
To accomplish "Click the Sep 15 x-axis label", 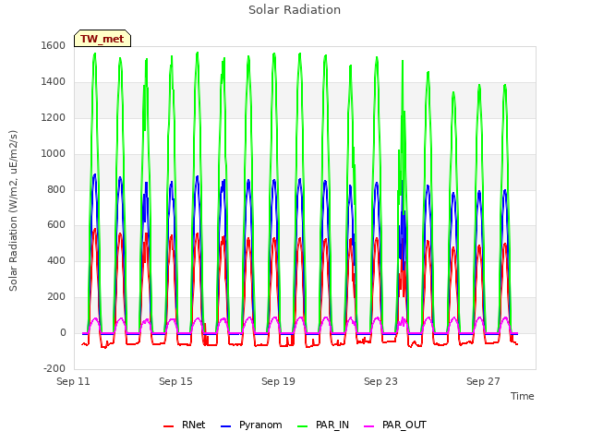I will [x=175, y=381].
